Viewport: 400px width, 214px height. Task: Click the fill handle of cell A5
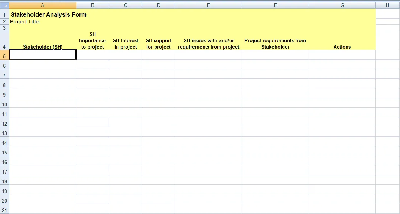pyautogui.click(x=76, y=60)
